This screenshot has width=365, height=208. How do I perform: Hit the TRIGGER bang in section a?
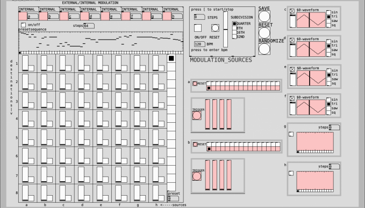197,115
